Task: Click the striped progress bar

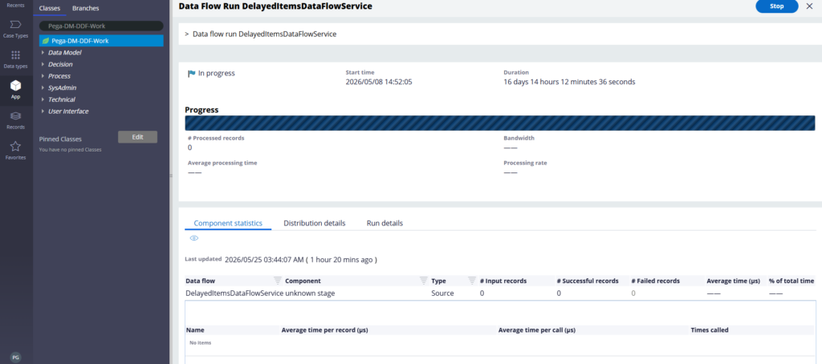Action: click(x=499, y=123)
